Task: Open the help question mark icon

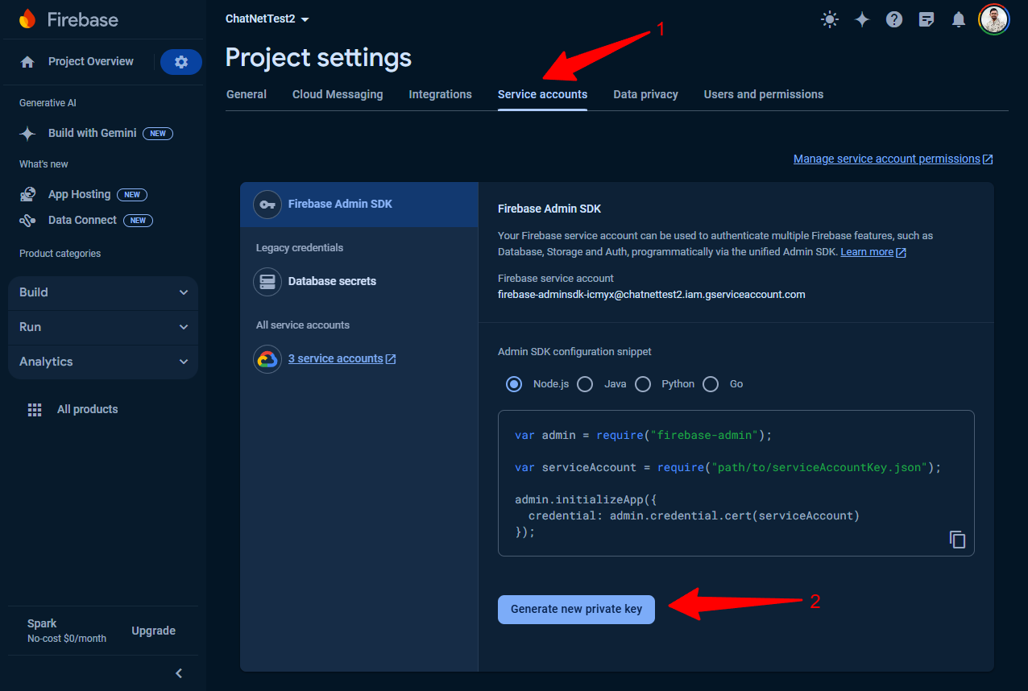Action: (894, 19)
